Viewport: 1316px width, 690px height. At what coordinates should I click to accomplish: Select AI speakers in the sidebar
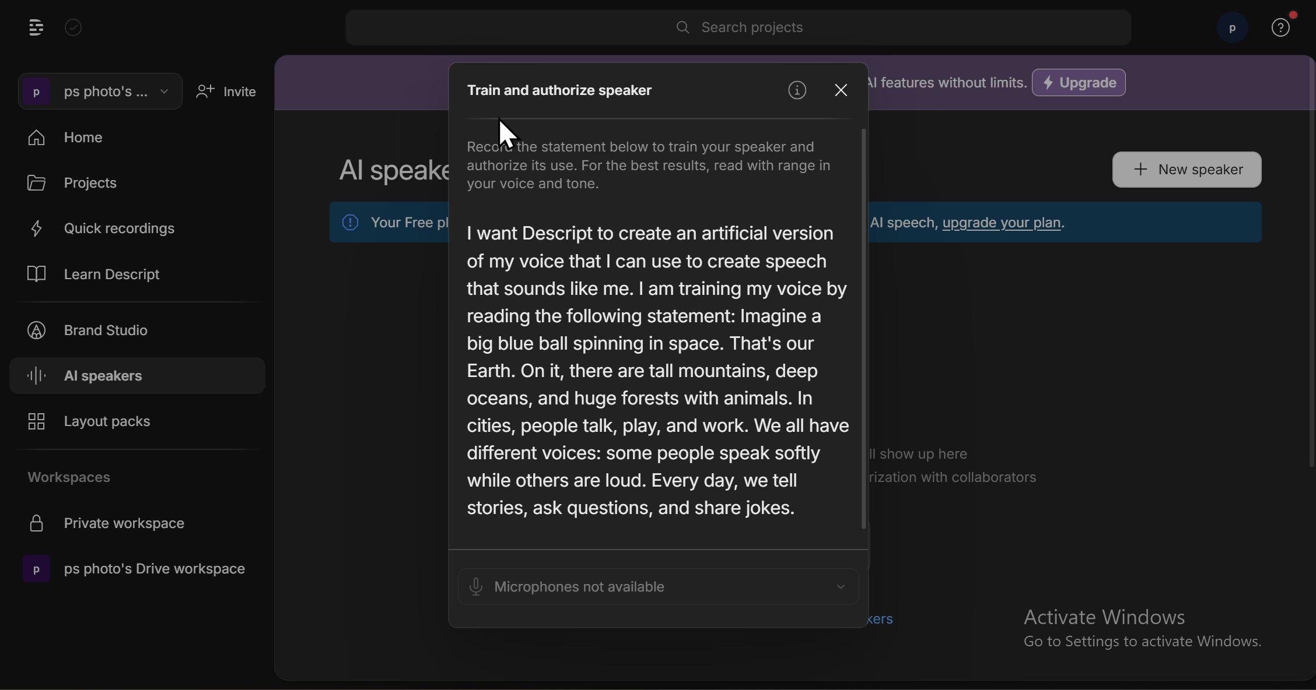[137, 376]
